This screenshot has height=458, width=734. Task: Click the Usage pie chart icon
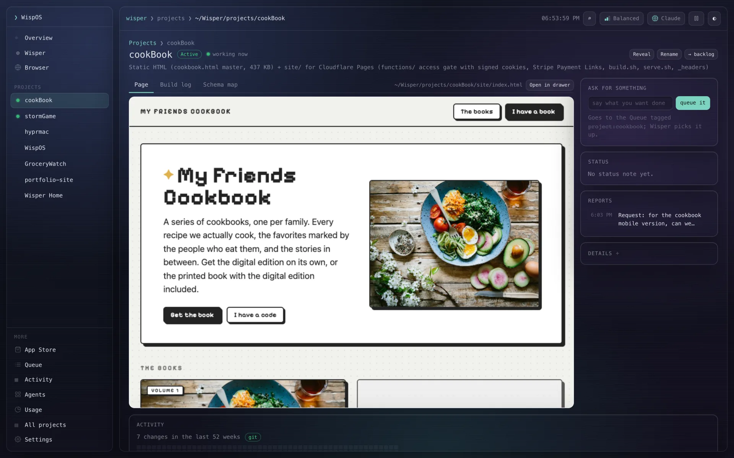point(18,410)
